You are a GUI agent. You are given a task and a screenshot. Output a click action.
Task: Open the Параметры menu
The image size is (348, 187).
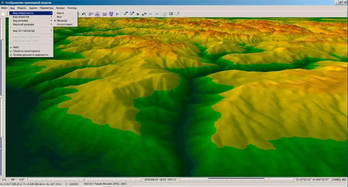point(46,8)
